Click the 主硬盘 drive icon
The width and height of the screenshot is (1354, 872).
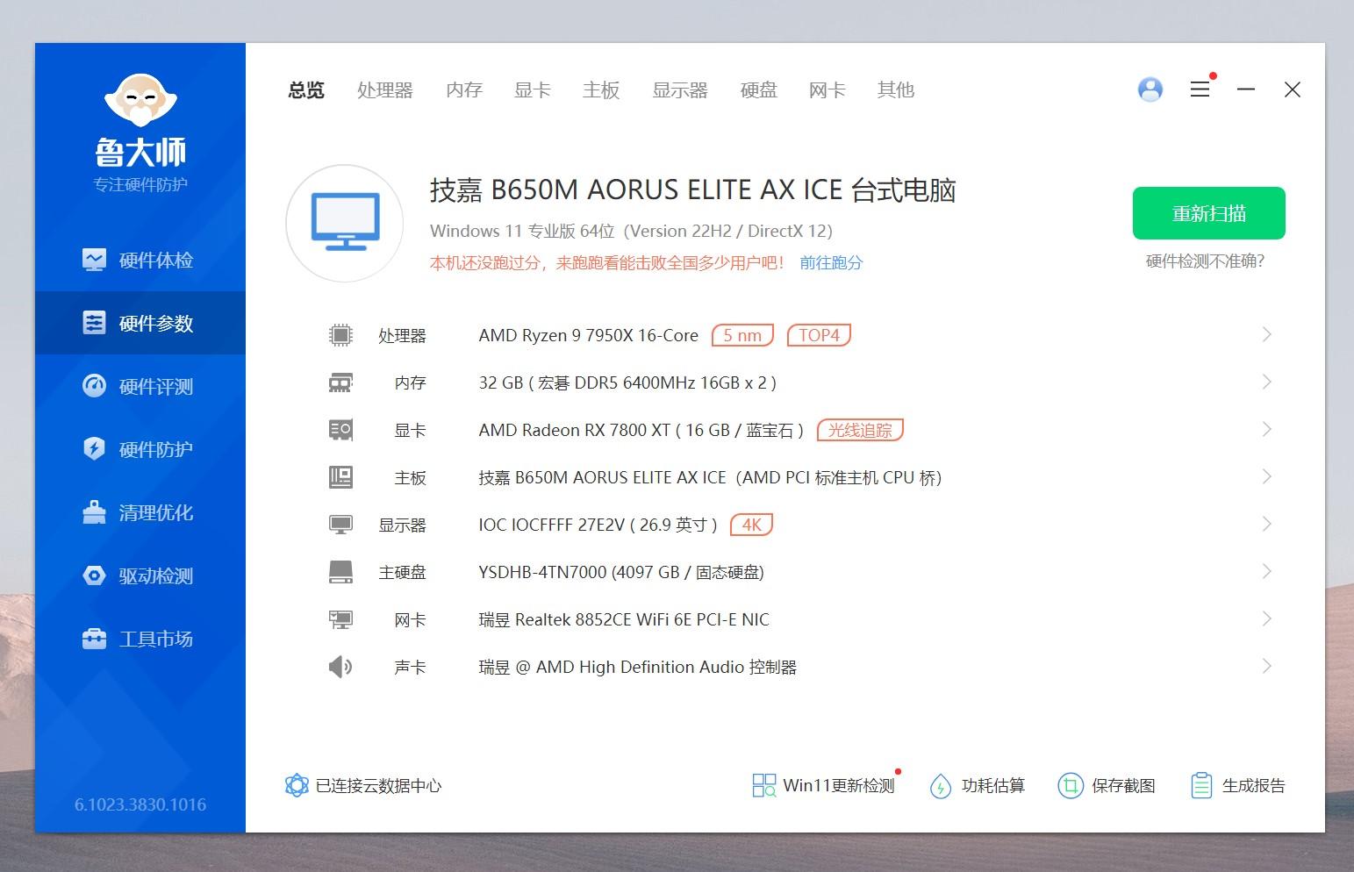(x=340, y=572)
